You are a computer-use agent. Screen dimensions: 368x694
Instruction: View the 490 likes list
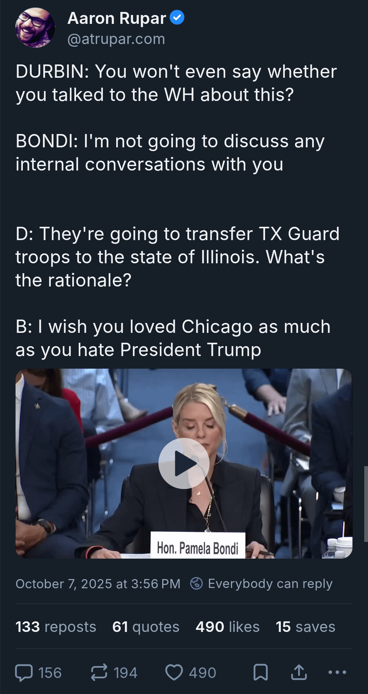coord(228,626)
